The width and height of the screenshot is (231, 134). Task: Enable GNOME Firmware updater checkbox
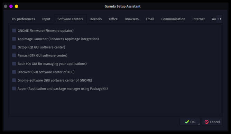14,31
